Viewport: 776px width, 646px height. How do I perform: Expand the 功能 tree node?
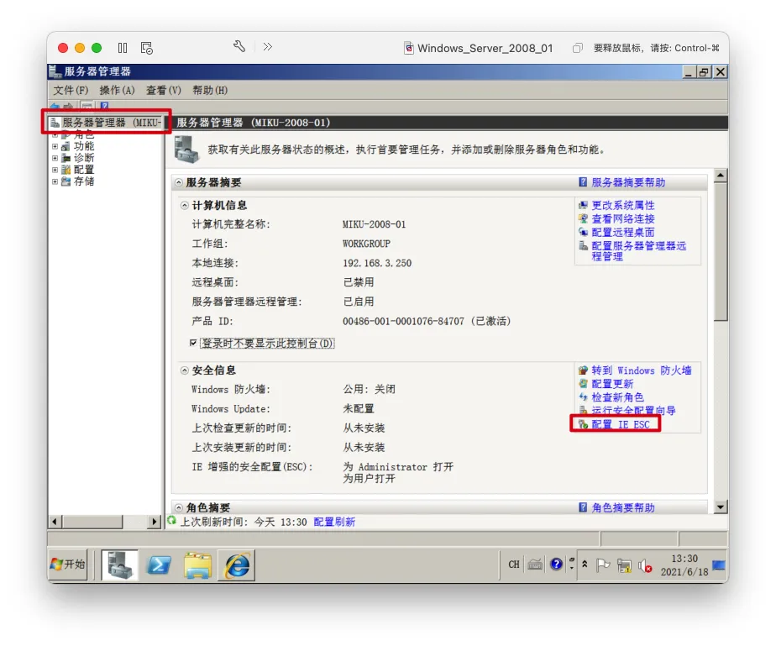click(55, 146)
